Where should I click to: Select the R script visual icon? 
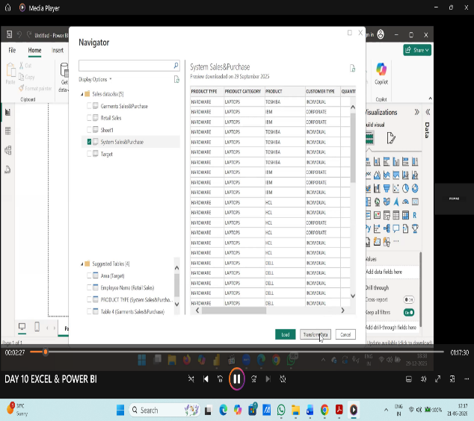[x=414, y=215]
